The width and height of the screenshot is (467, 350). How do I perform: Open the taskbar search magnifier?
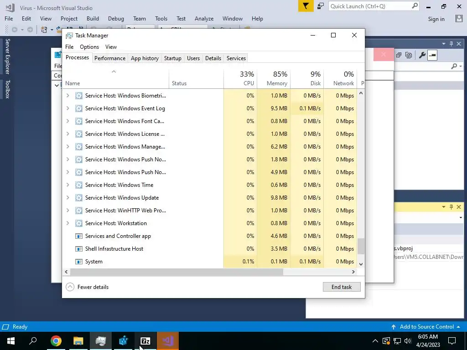coord(33,341)
